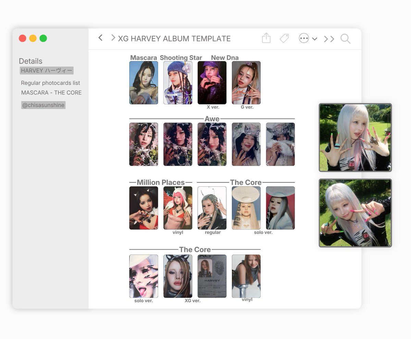
Task: Open the more options ellipsis circle
Action: (x=304, y=38)
